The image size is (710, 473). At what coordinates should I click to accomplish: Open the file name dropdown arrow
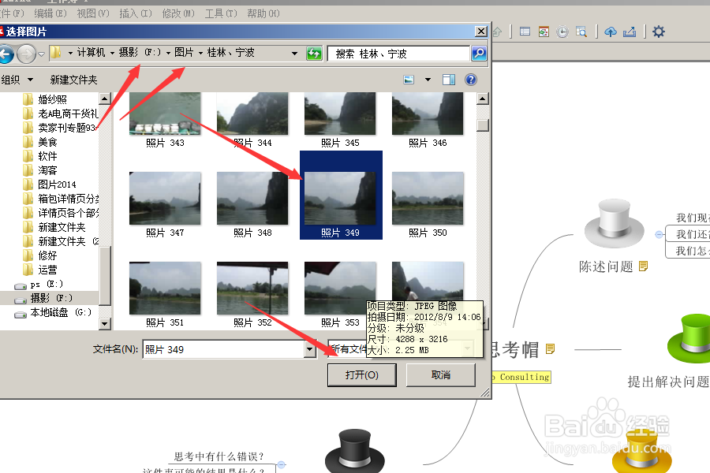[x=310, y=349]
